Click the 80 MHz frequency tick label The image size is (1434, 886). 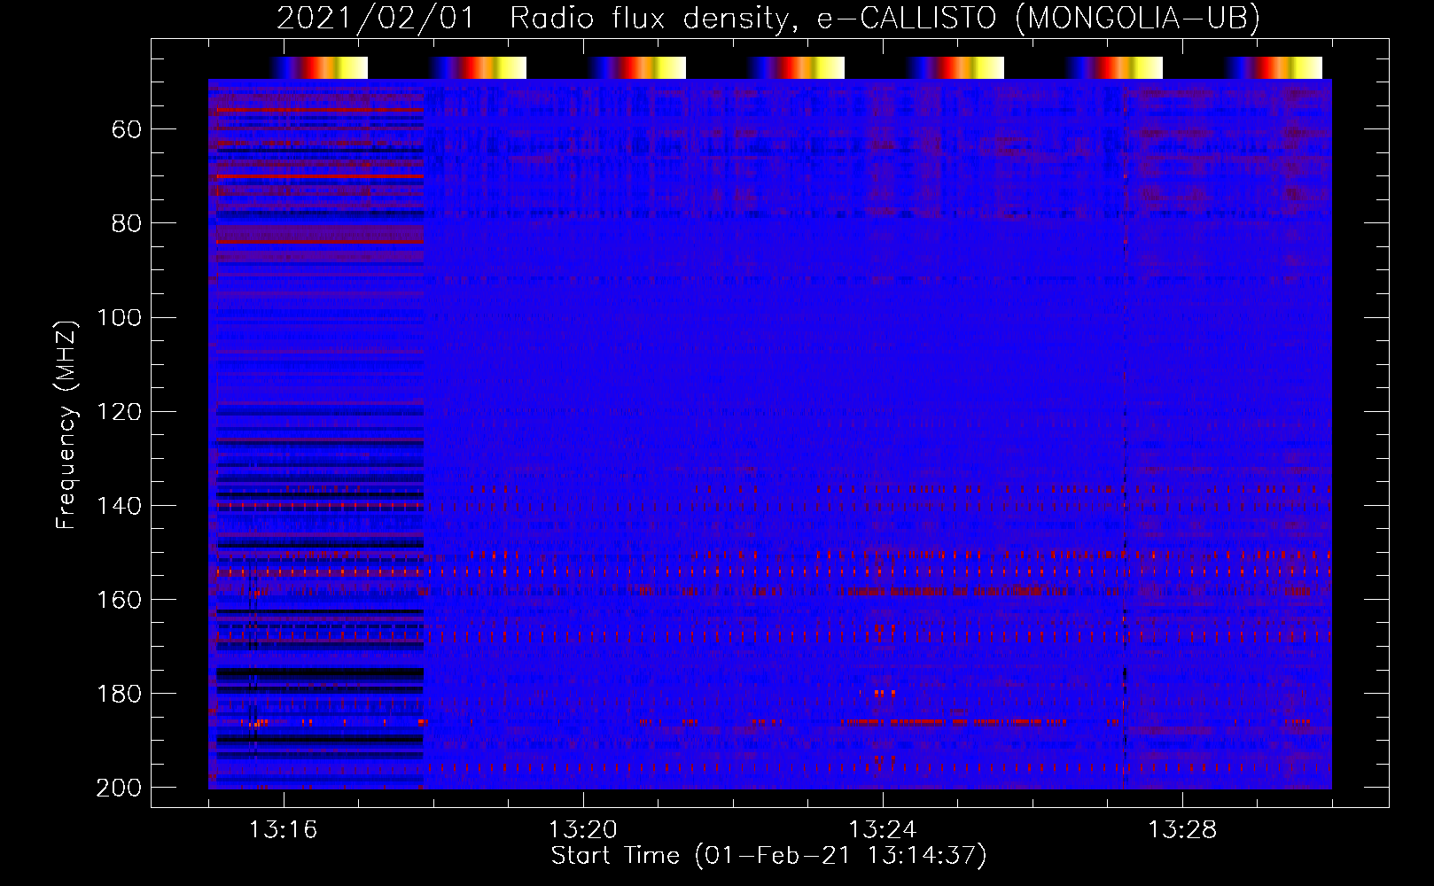point(127,224)
